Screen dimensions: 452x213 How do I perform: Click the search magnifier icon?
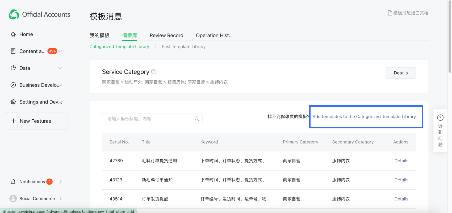[197, 119]
